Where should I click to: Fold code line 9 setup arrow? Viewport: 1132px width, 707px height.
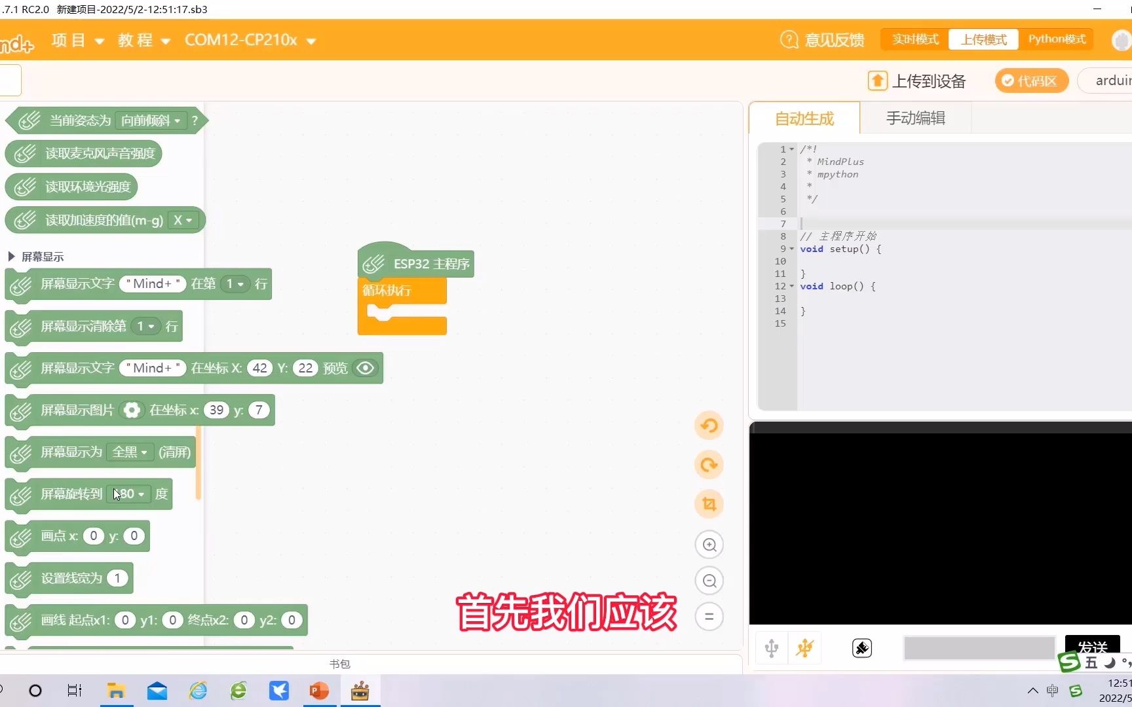(791, 249)
